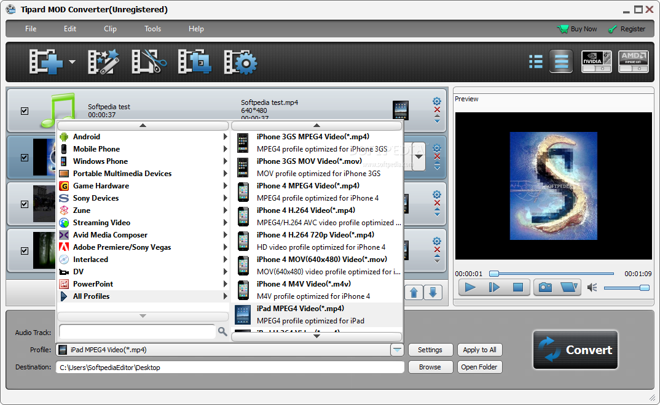
Task: Choose iPhone 4 H.264 Video profile
Action: [x=317, y=217]
